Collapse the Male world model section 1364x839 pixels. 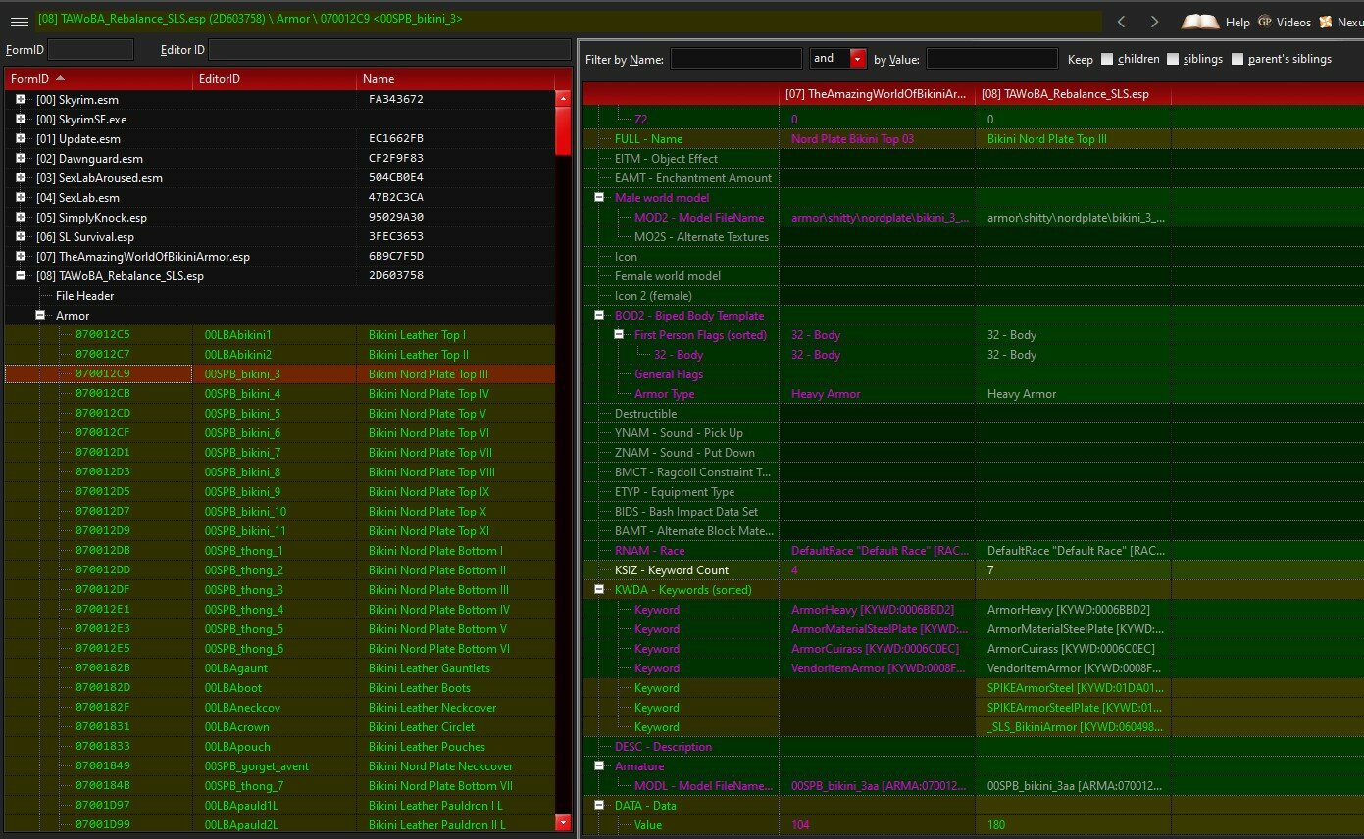point(599,197)
